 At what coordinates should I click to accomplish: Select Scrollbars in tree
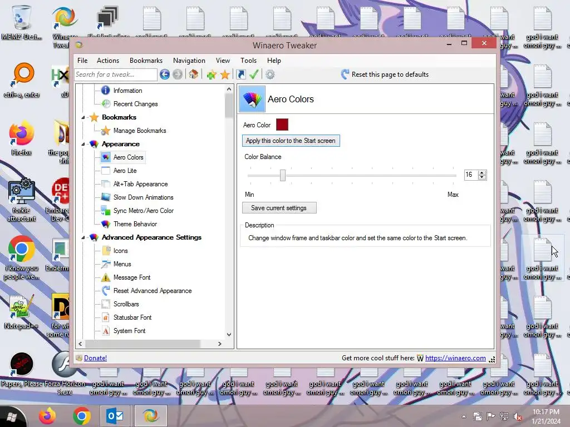tap(126, 304)
